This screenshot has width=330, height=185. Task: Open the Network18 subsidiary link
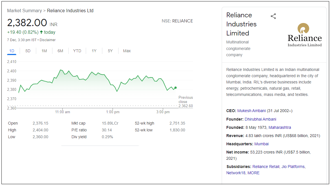[236, 173]
